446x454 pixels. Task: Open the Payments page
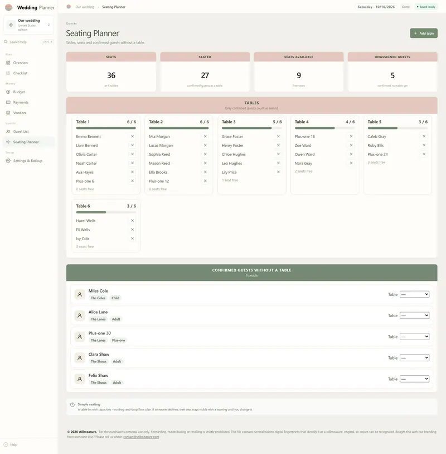[29, 103]
